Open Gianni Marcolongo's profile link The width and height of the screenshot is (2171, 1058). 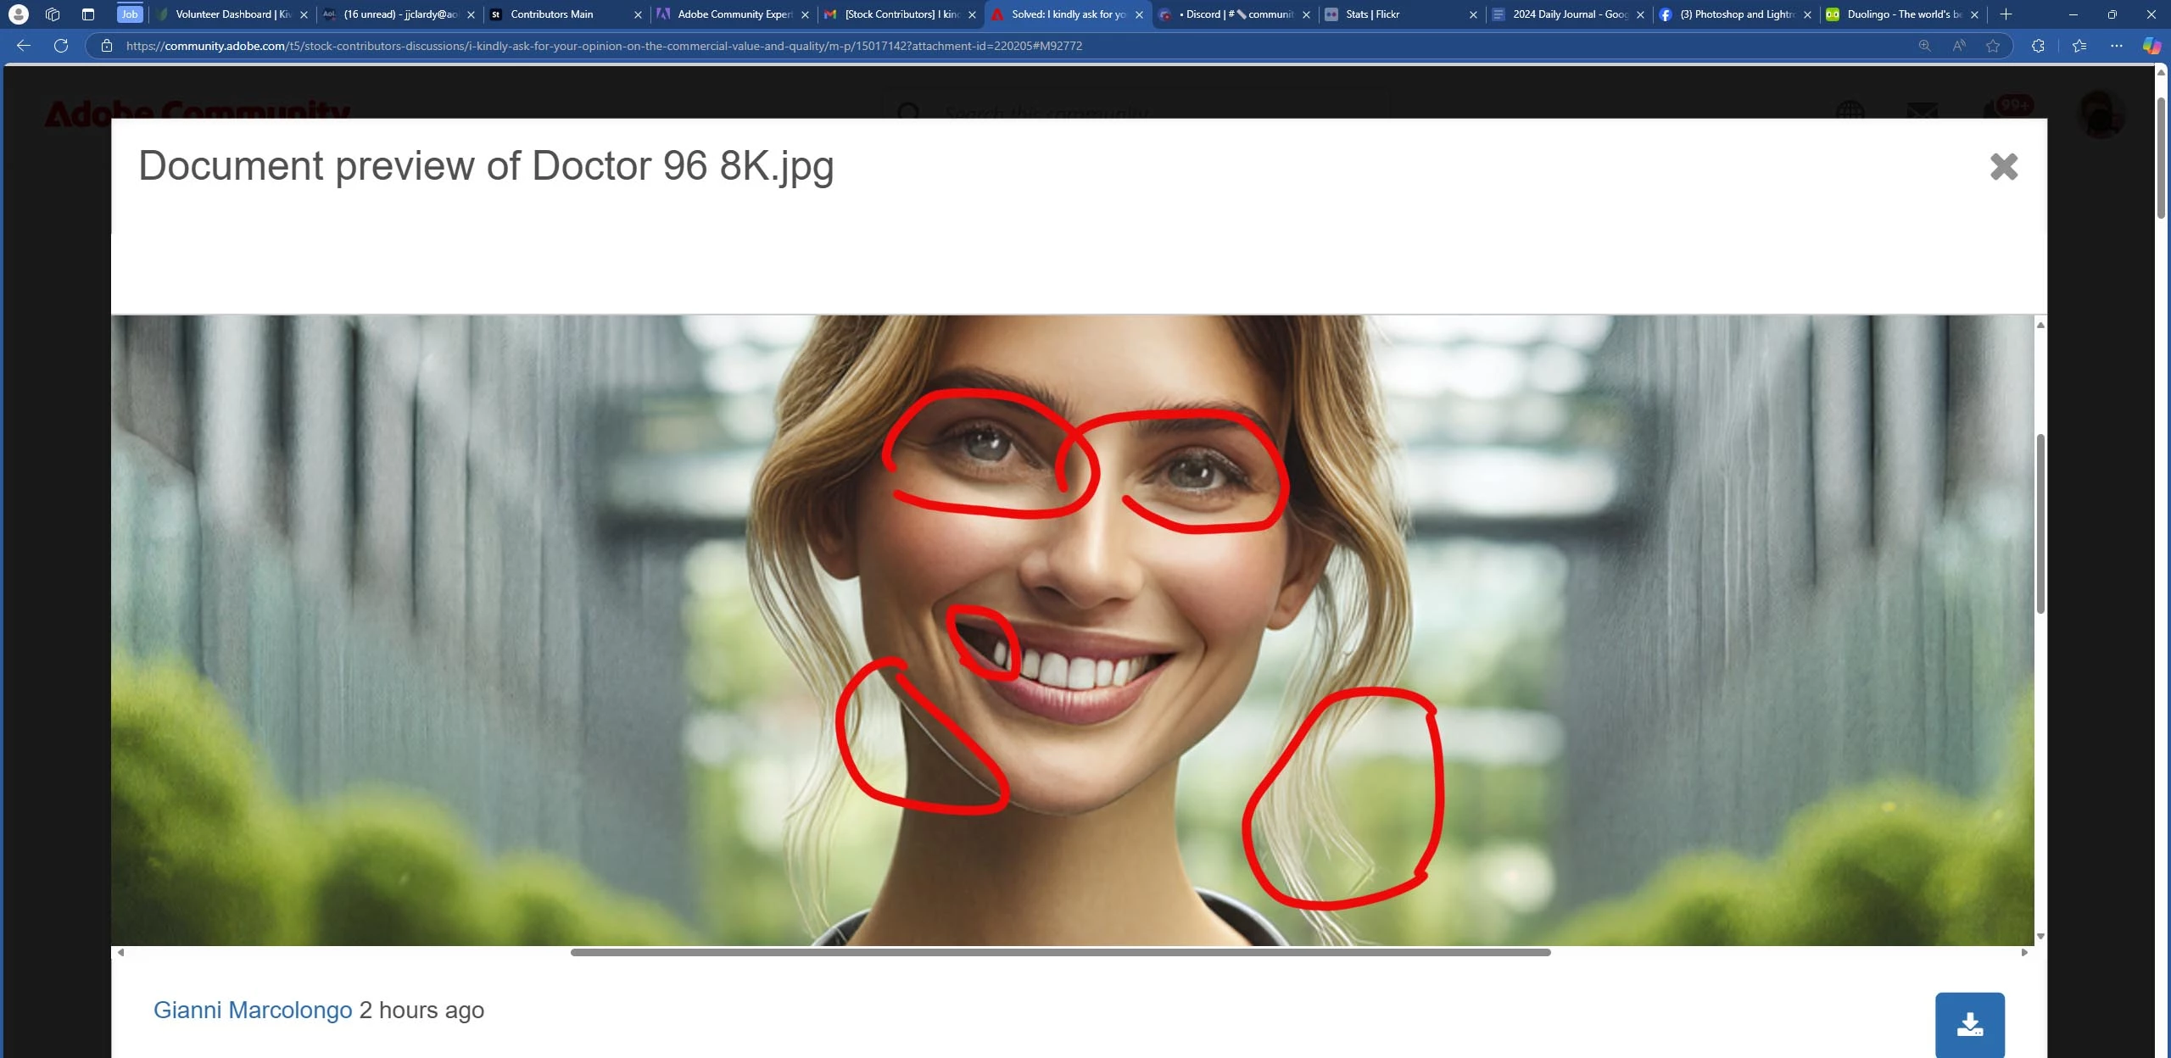[252, 1010]
